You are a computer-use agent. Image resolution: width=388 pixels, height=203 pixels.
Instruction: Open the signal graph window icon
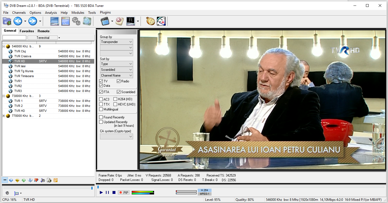click(x=65, y=21)
